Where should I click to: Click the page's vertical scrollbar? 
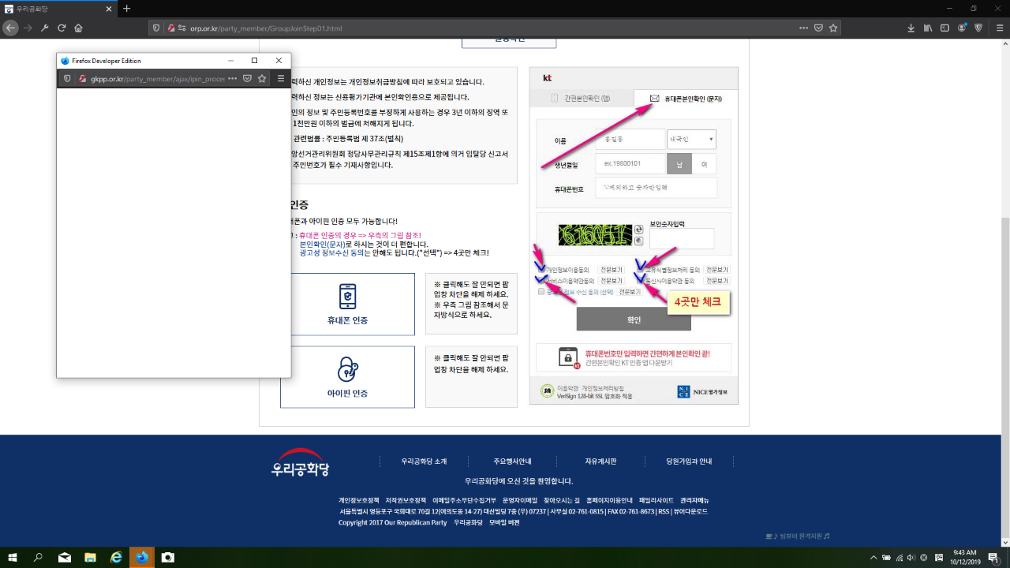click(x=1004, y=237)
